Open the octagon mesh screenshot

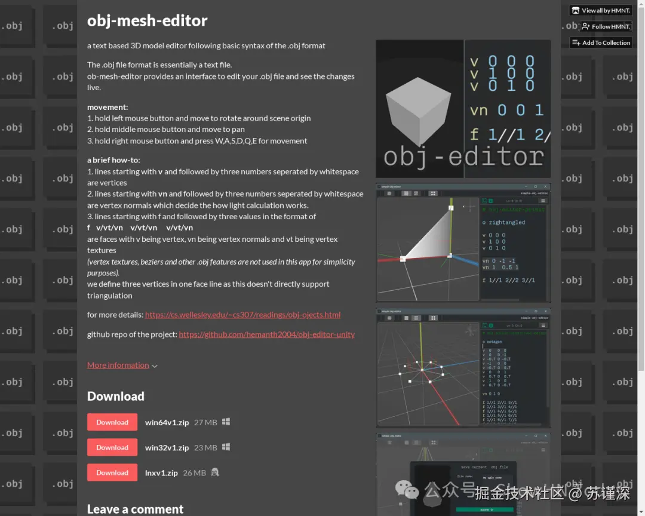[463, 367]
